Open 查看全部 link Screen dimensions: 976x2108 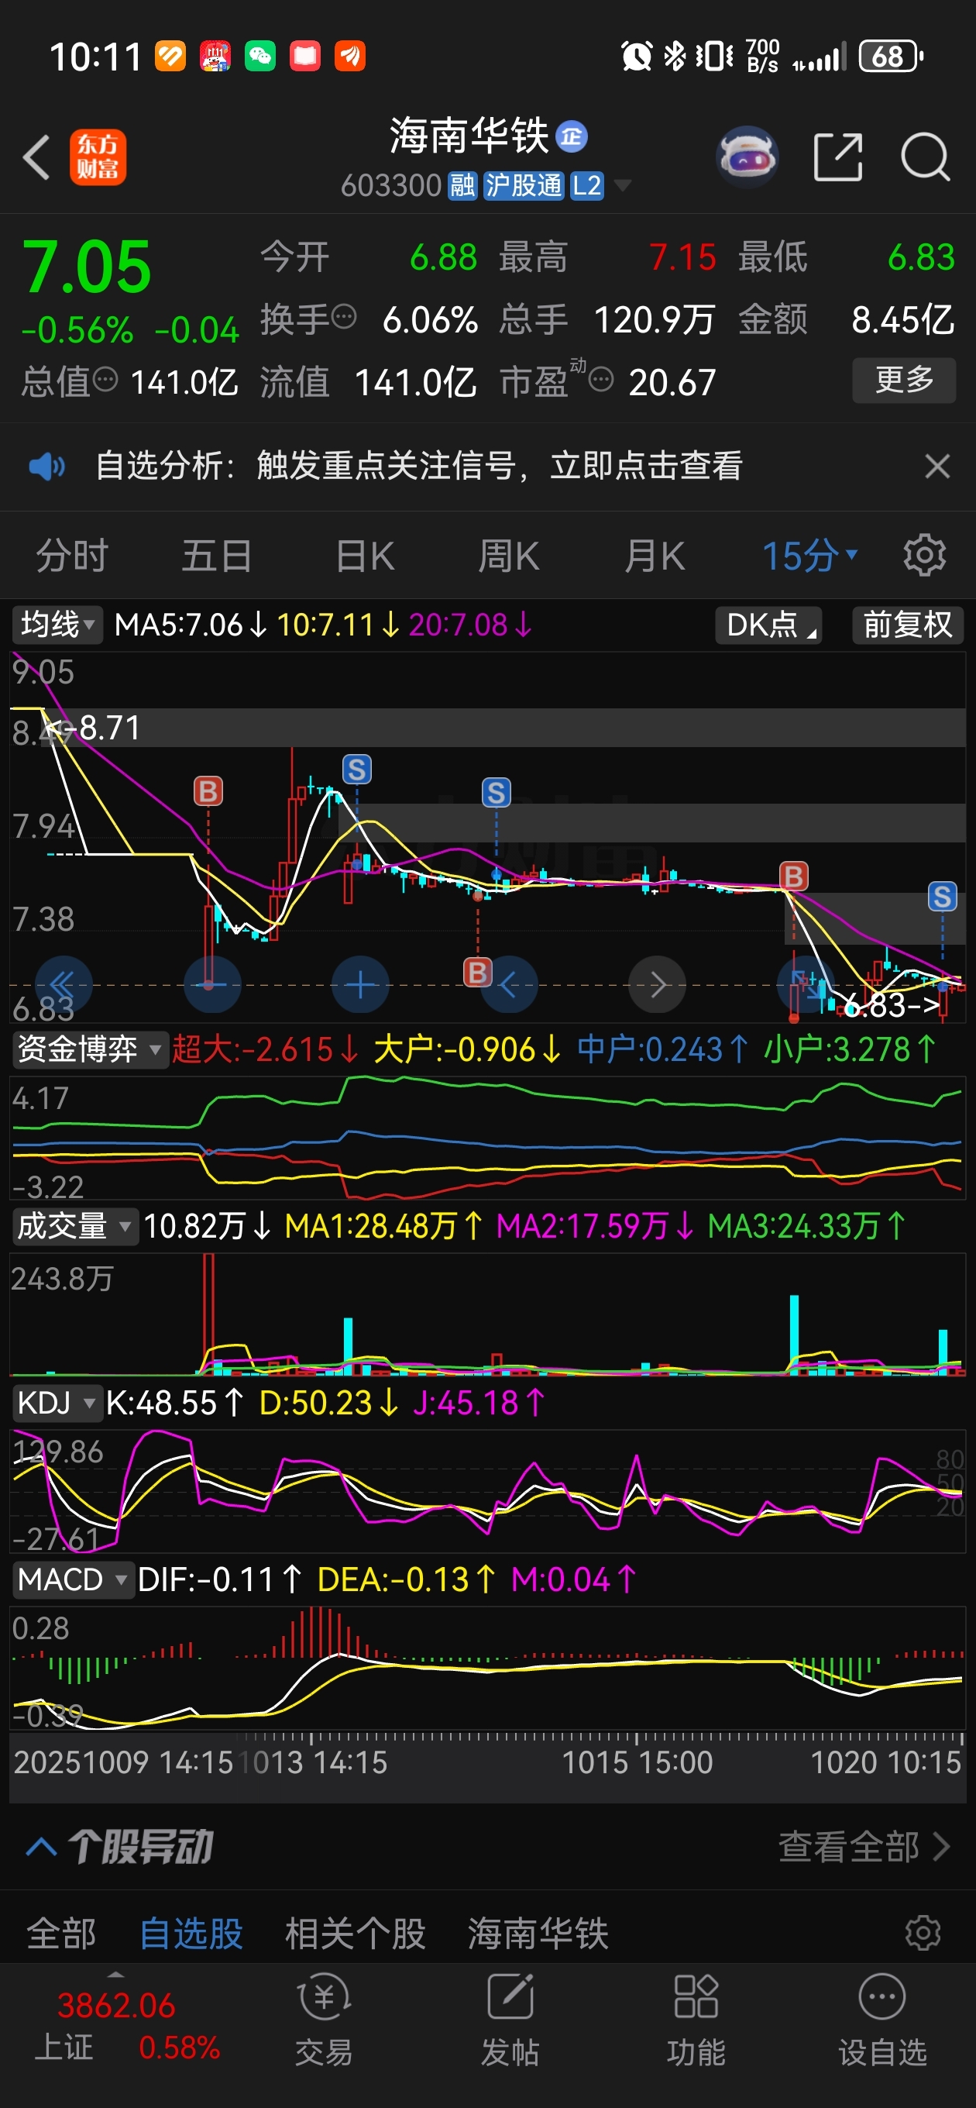pyautogui.click(x=864, y=1846)
